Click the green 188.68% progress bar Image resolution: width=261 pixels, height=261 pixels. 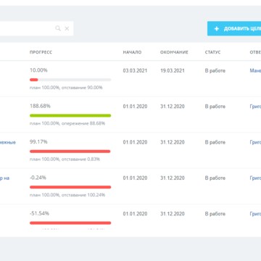(70, 115)
